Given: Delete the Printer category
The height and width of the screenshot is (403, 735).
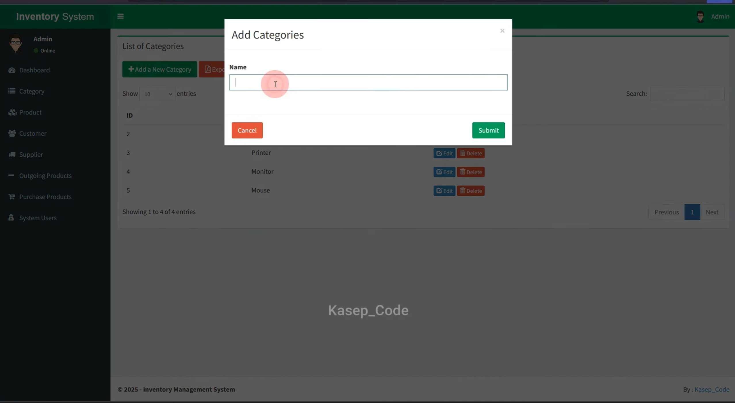Looking at the screenshot, I should (x=471, y=153).
